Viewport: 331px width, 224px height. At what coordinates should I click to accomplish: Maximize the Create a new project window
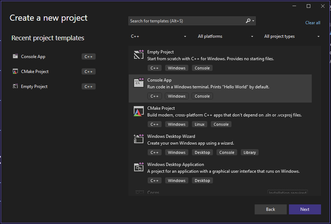(309, 6)
